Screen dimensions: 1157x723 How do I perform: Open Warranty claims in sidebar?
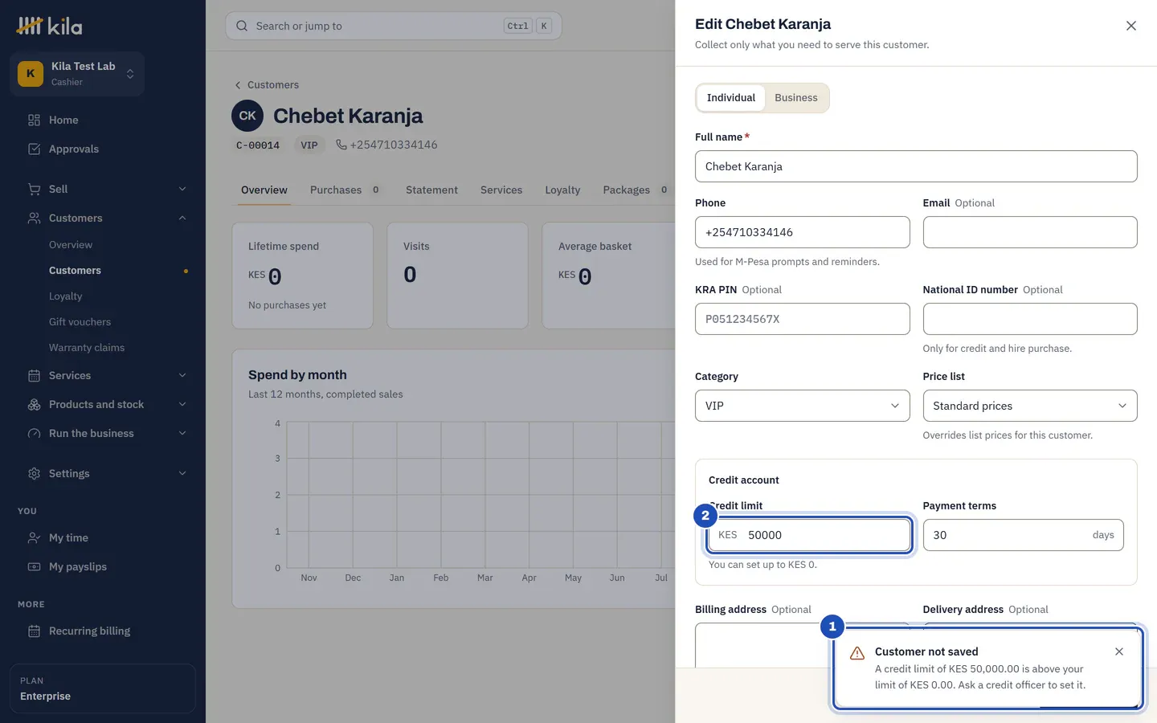(87, 348)
